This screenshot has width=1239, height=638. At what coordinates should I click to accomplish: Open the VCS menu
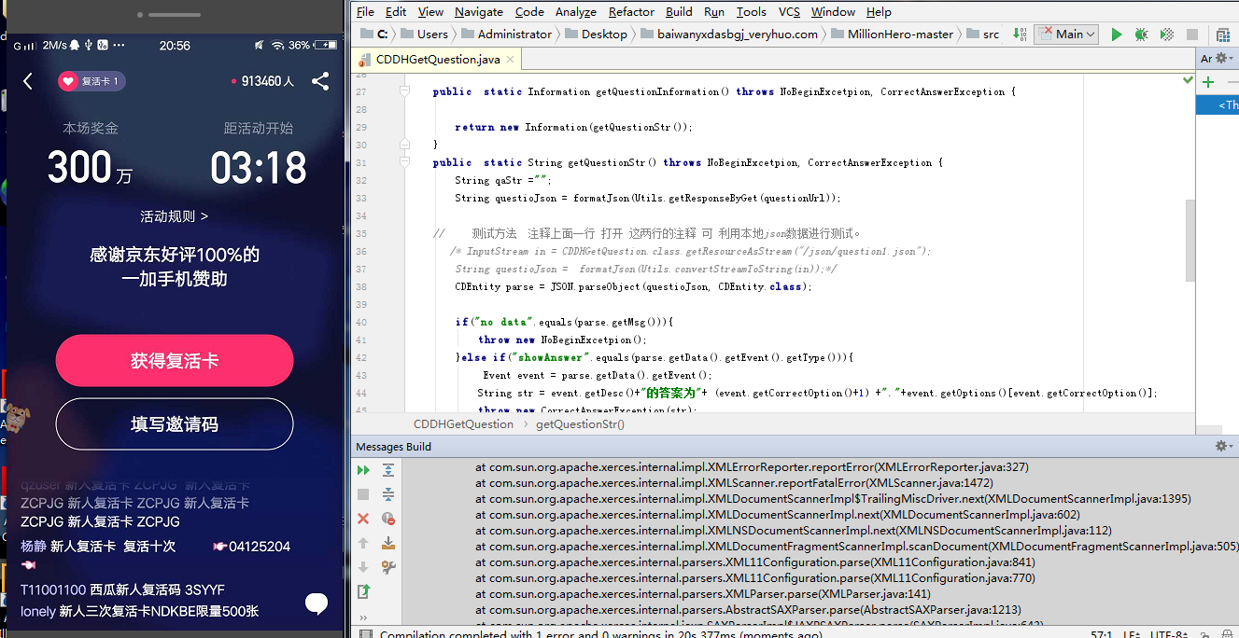(789, 11)
